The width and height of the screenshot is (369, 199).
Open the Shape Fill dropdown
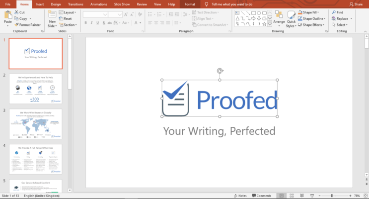(x=308, y=12)
